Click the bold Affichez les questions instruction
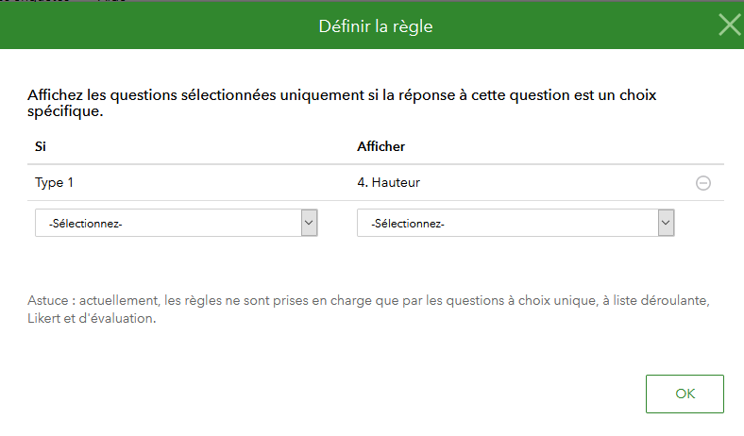 [x=342, y=103]
